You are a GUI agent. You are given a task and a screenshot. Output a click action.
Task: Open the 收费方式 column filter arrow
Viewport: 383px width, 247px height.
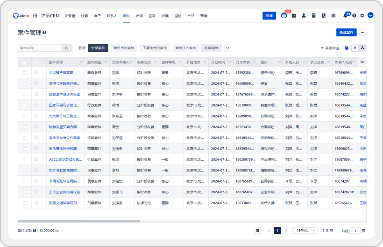pos(156,62)
